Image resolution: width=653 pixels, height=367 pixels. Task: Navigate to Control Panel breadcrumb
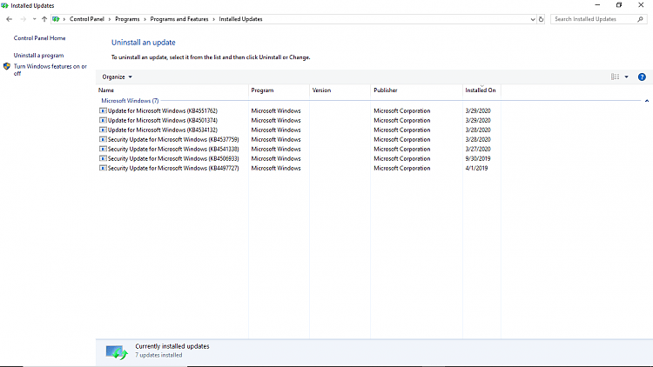tap(86, 19)
